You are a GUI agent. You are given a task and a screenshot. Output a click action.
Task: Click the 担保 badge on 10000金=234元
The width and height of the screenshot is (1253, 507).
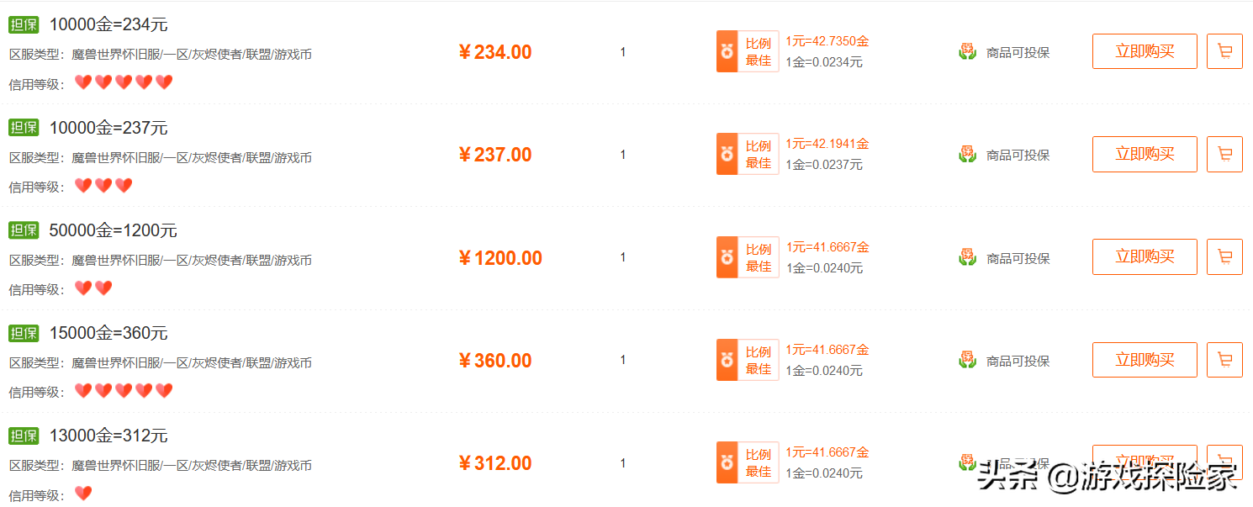point(24,24)
